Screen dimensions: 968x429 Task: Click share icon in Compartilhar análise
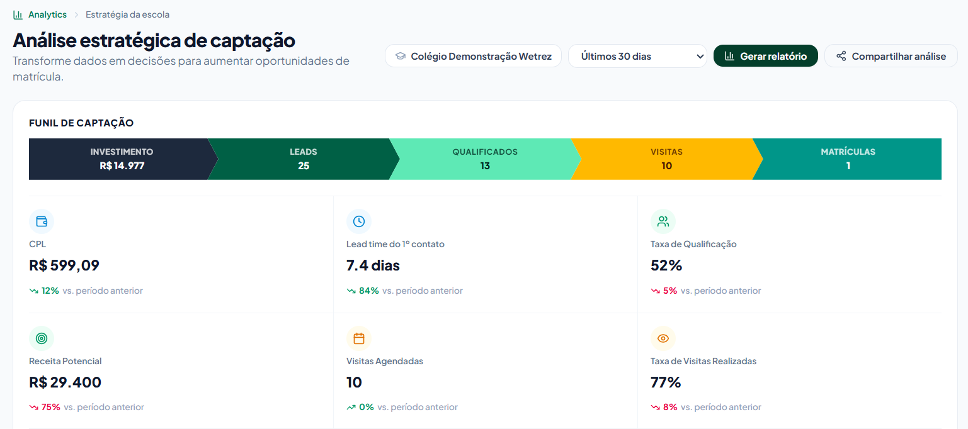pos(841,56)
